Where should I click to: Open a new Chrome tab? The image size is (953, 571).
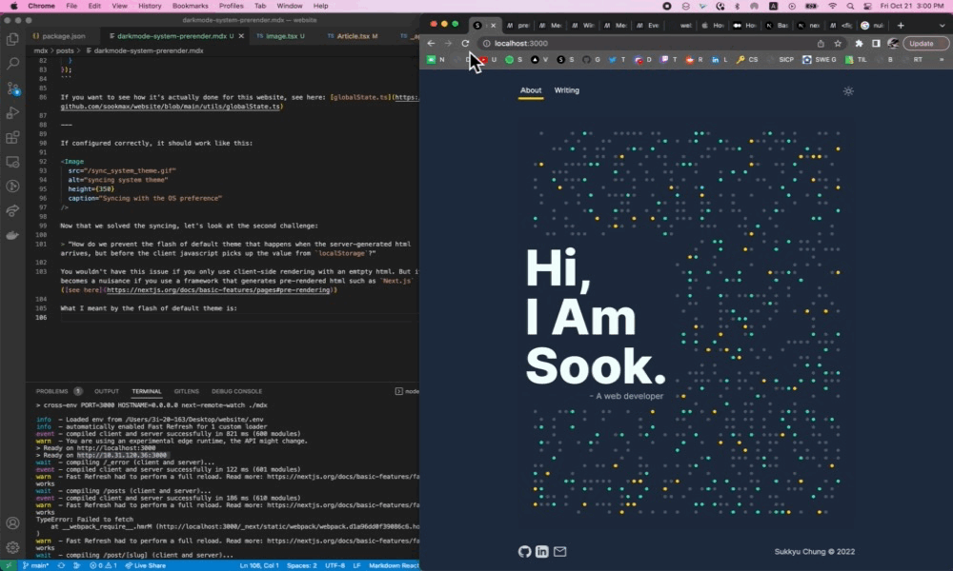tap(901, 26)
